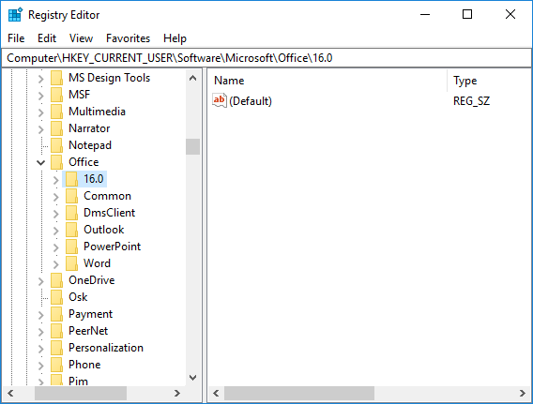Open the Favorites menu
The image size is (533, 404).
tap(129, 38)
